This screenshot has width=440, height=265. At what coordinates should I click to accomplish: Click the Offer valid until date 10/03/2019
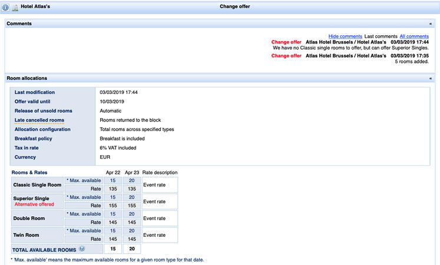point(112,102)
